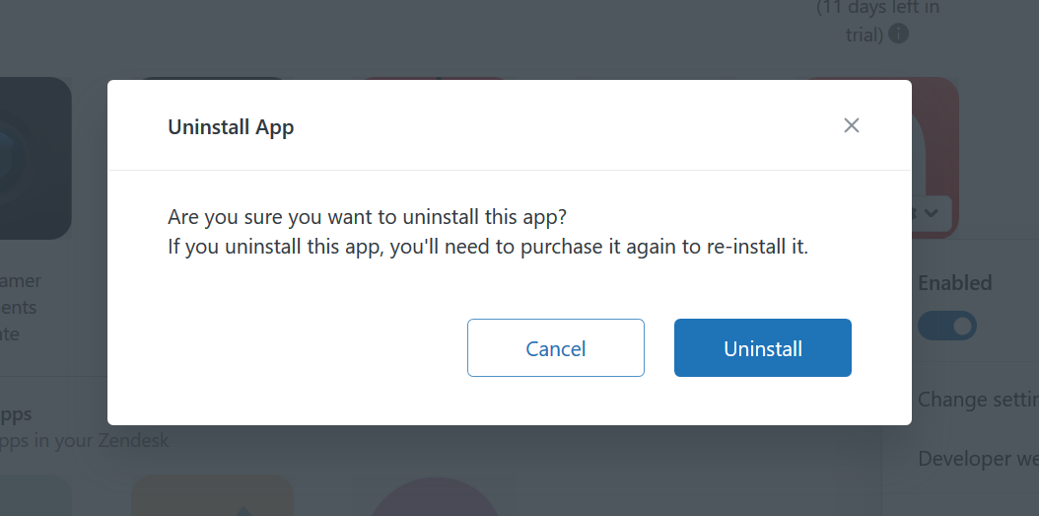
Task: Toggle the Enabled switch behind the dialog
Action: click(947, 326)
